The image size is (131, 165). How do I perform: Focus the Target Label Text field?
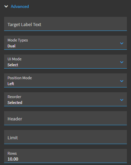click(x=65, y=24)
